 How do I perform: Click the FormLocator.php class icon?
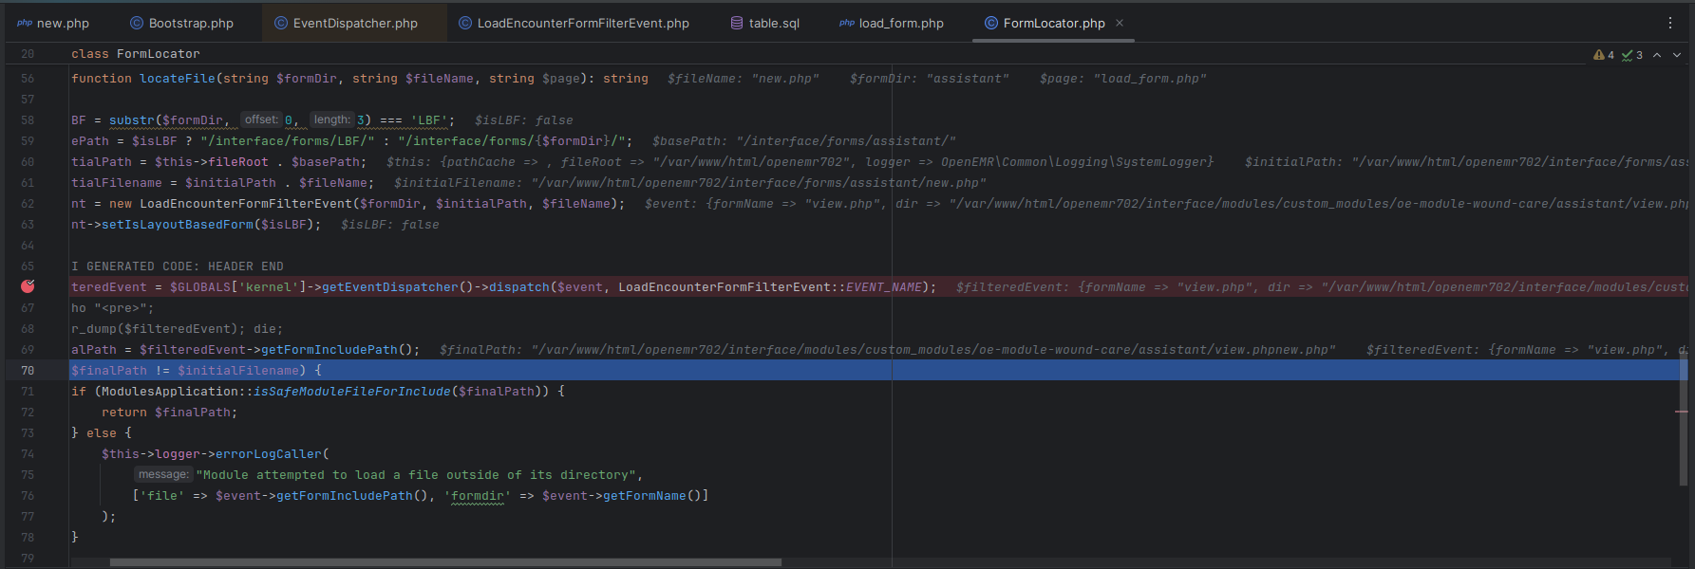coord(991,23)
